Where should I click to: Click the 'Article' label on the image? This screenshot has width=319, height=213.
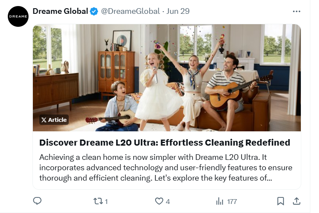[x=57, y=120]
